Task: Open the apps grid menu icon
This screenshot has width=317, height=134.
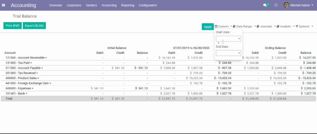Action: point(3,5)
